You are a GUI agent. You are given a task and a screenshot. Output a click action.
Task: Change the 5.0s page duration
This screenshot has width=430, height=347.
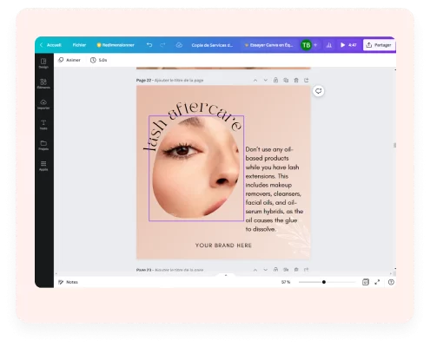(x=98, y=60)
